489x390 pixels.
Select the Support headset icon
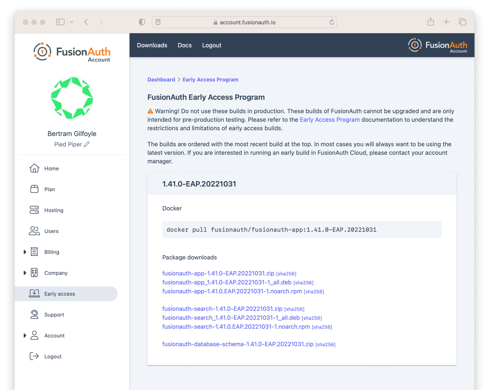point(34,314)
